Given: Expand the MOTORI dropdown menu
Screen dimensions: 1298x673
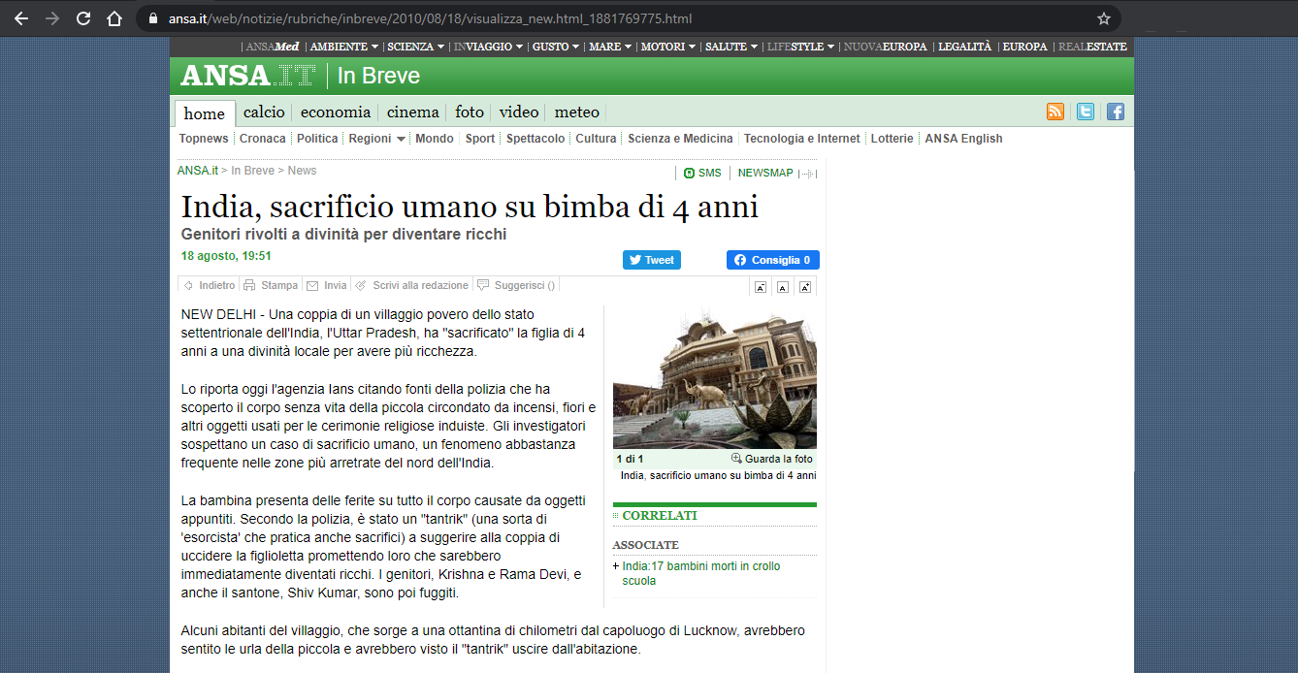Looking at the screenshot, I should click(x=691, y=47).
